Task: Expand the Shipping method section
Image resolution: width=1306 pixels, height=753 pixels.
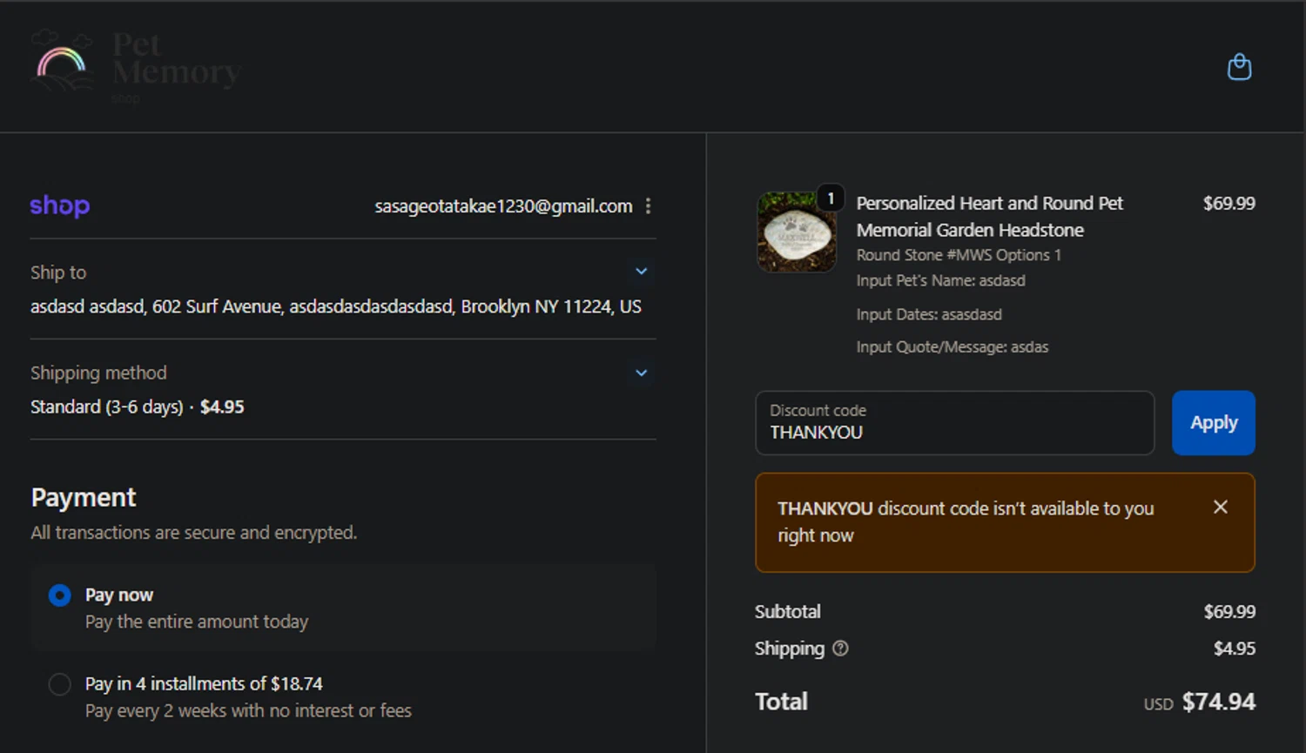Action: click(642, 373)
